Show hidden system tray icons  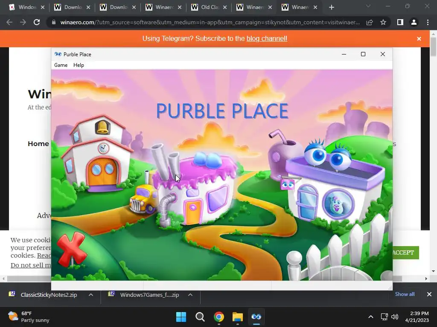pos(371,317)
